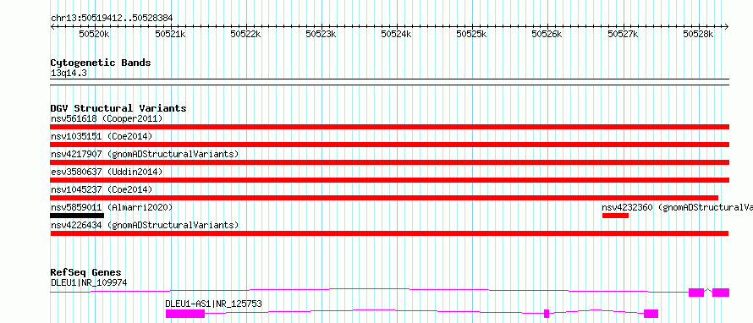Click the chr13:50519412..50528384 coordinate label
This screenshot has height=323, width=753.
pyautogui.click(x=112, y=19)
